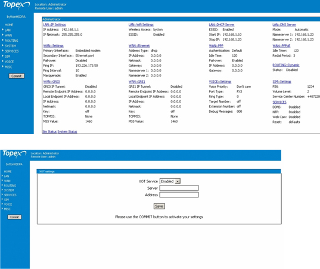The width and height of the screenshot is (320, 269).
Task: Click byttonHSDPA label in XOT page sidebar
Action: click(x=14, y=164)
